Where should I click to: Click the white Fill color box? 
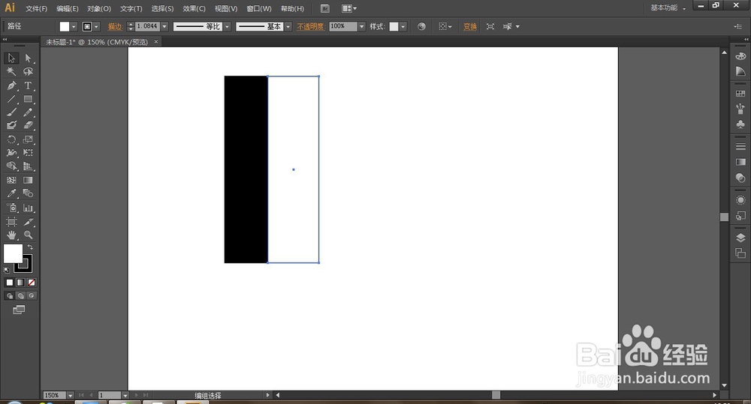pos(13,254)
